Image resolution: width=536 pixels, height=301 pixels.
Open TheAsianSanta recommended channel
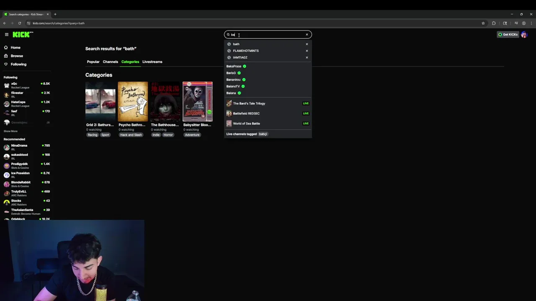(x=27, y=212)
